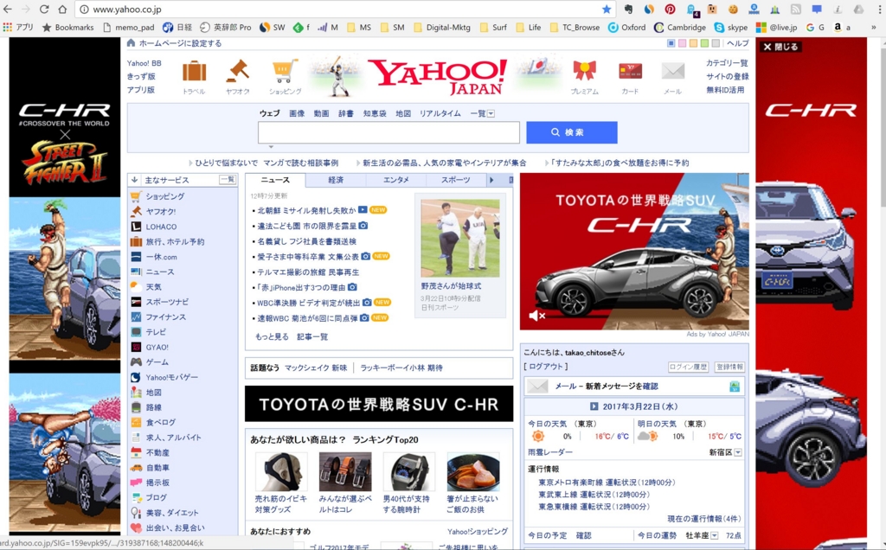886x550 pixels.
Task: Open the もっと見る news link
Action: 272,336
